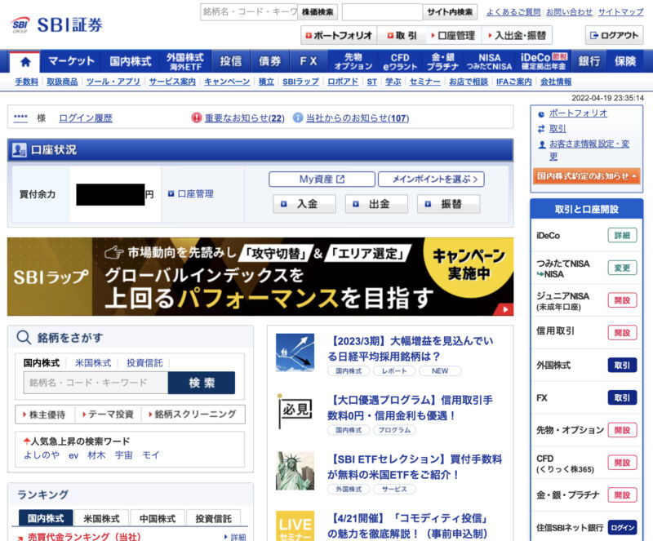Switch ranking to 中国株式 tab
Image resolution: width=653 pixels, height=541 pixels.
[x=158, y=518]
